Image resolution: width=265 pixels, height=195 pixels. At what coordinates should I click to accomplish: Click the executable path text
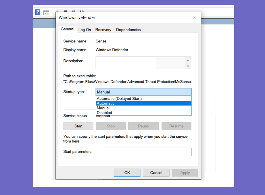click(x=127, y=82)
